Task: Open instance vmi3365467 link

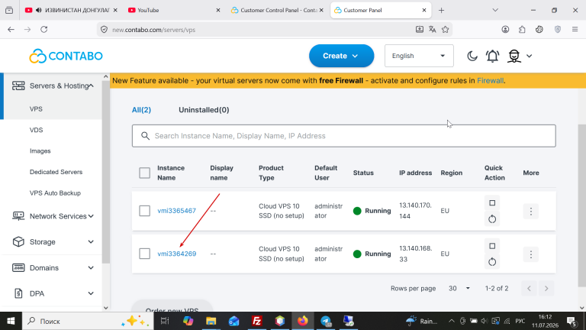Action: 176,211
